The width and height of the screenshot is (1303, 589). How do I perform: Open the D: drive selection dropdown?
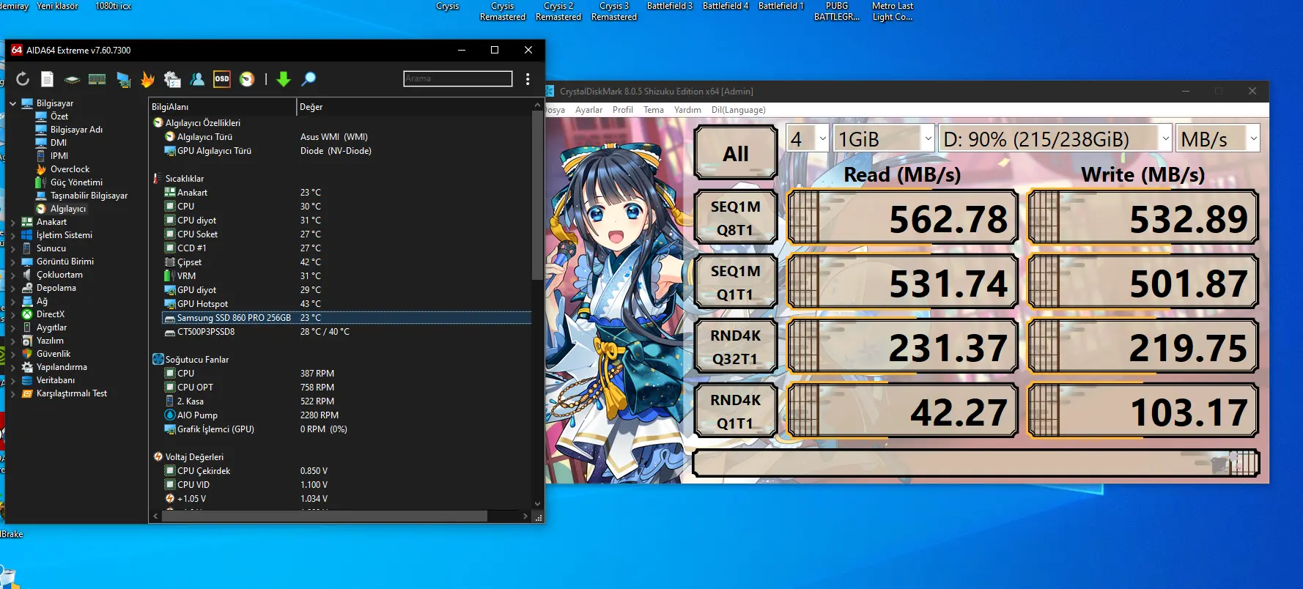click(1055, 138)
